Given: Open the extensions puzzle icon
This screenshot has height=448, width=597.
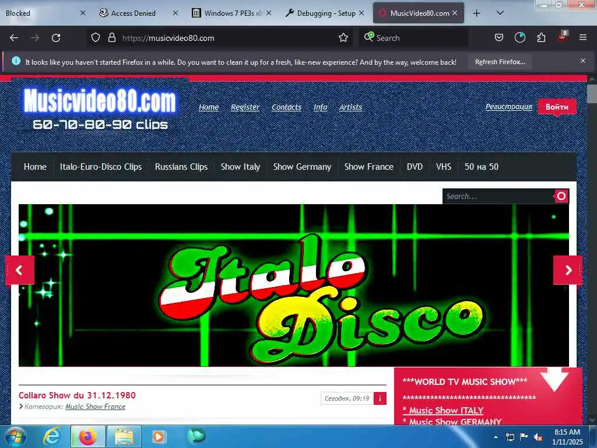Looking at the screenshot, I should [541, 38].
